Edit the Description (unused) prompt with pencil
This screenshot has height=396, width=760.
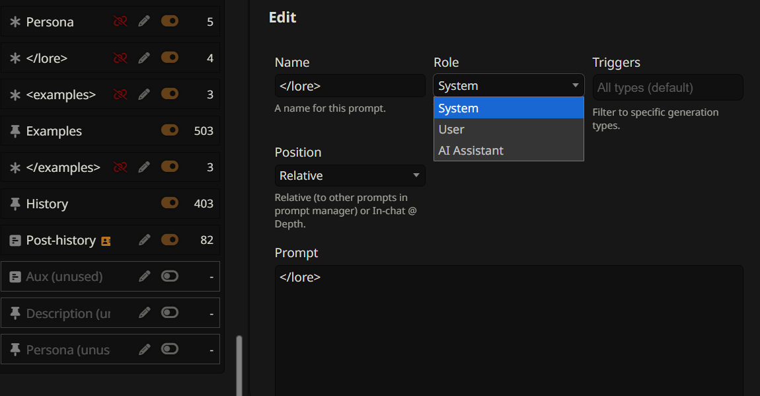(144, 313)
